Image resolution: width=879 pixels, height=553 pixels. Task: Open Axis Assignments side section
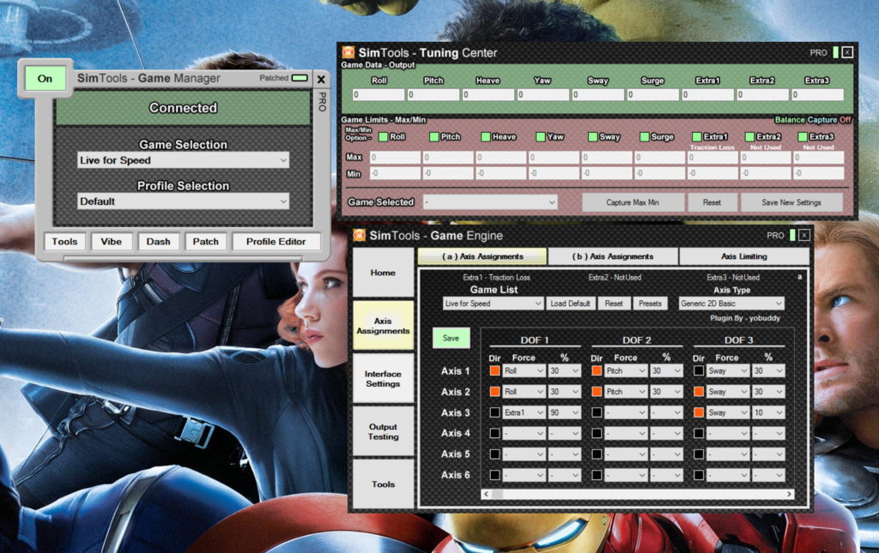coord(383,326)
